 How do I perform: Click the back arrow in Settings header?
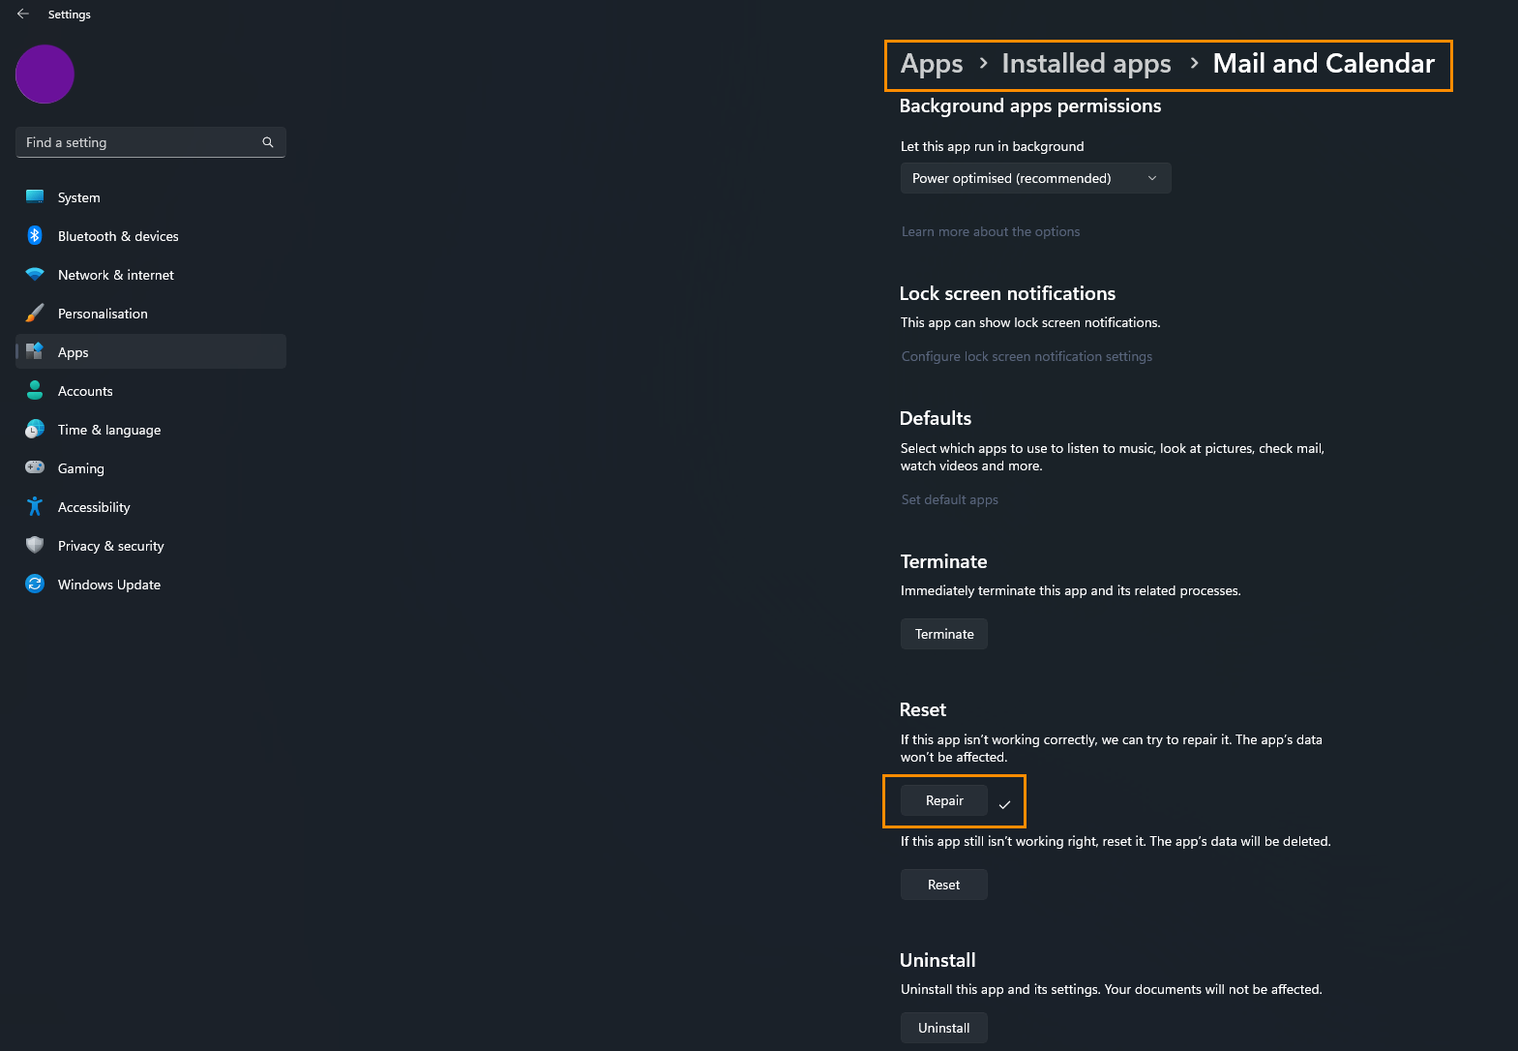pos(23,14)
